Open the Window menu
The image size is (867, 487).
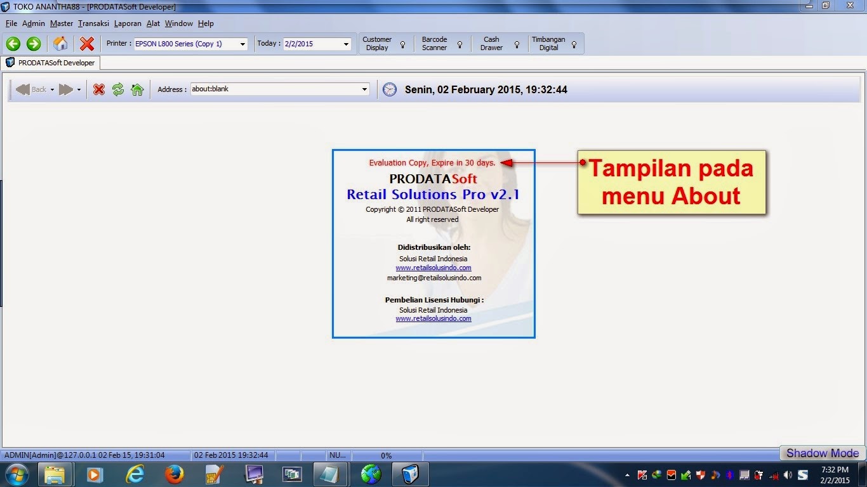pos(179,23)
